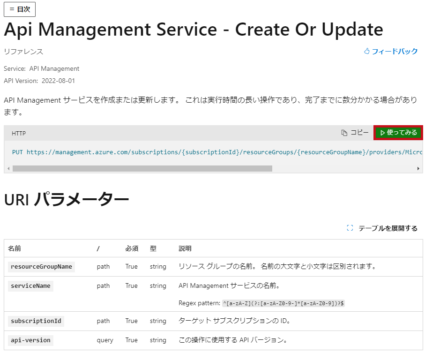The height and width of the screenshot is (353, 425).
Task: Open the 目次 table of contents button
Action: (20, 9)
